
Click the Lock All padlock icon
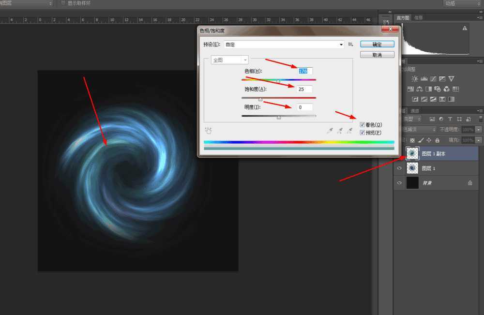pyautogui.click(x=438, y=140)
